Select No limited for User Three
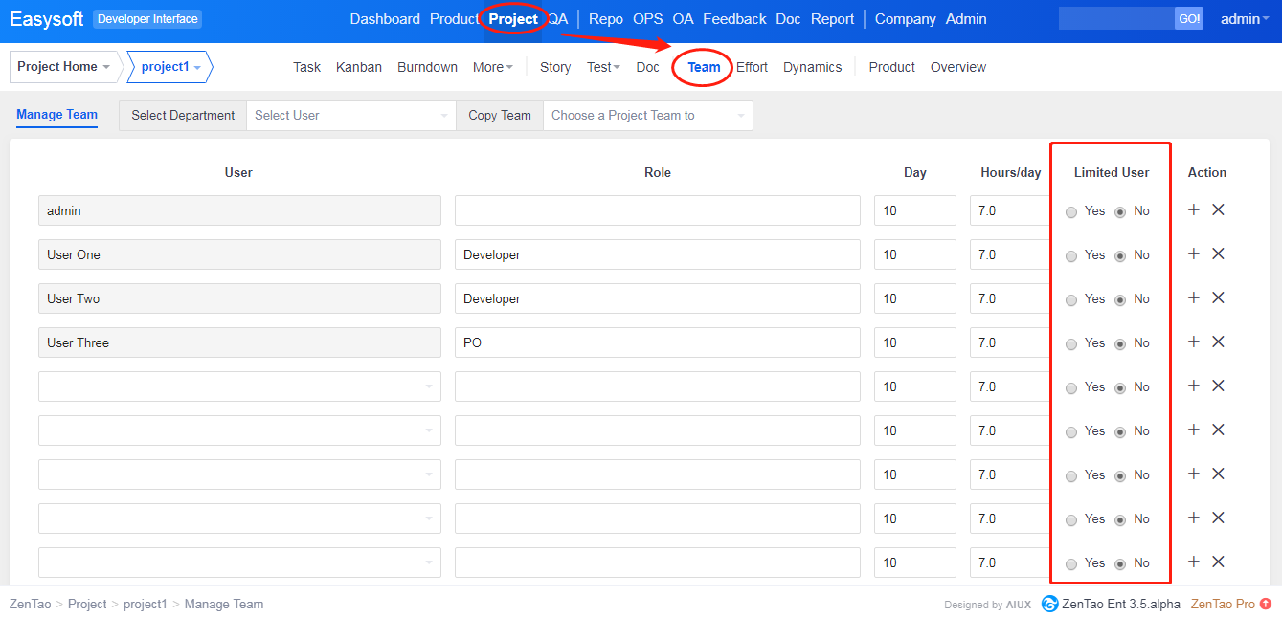1282x617 pixels. pos(1120,344)
